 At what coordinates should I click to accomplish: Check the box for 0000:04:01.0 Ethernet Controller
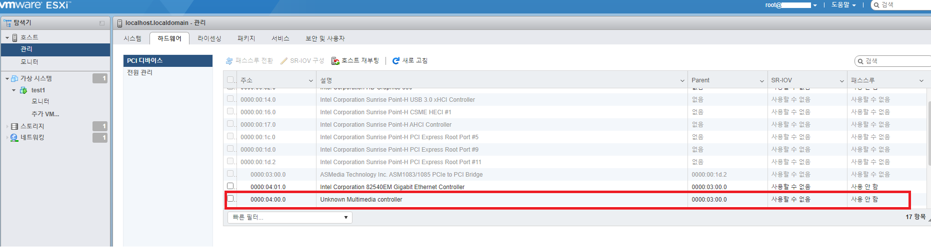(x=230, y=186)
